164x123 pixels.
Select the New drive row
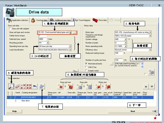(80, 101)
